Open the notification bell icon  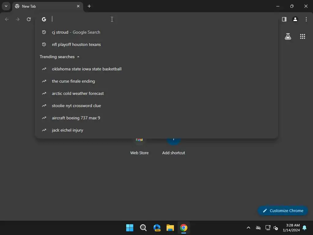point(305,228)
